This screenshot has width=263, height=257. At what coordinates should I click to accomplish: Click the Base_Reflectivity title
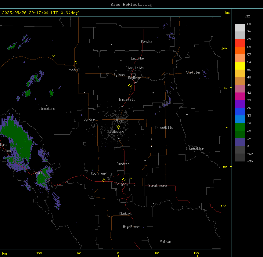pyautogui.click(x=131, y=5)
